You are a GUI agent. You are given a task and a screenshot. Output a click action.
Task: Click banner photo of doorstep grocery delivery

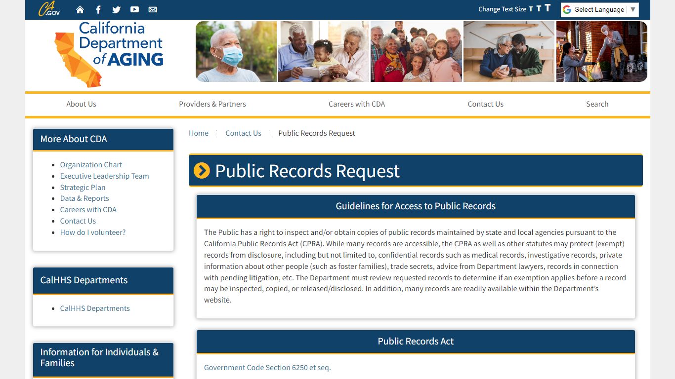[x=602, y=51]
